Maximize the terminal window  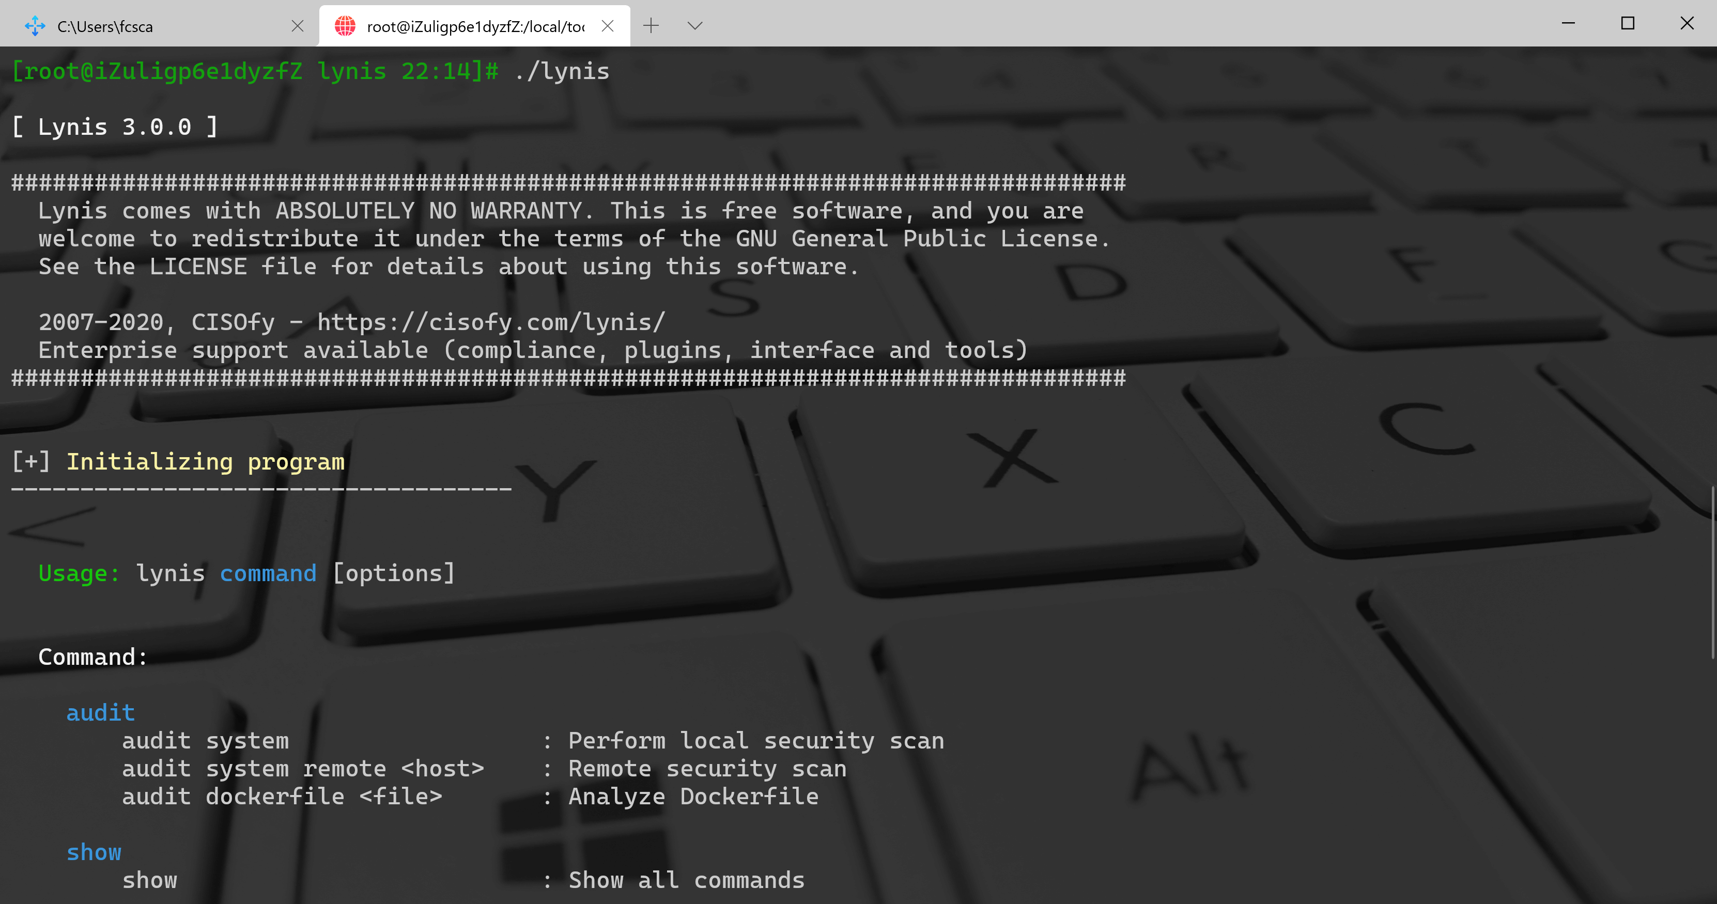[x=1627, y=23]
